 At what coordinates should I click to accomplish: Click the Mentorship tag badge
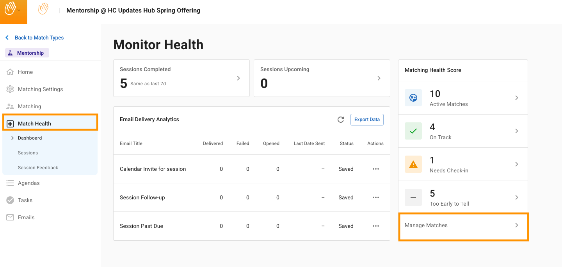click(27, 53)
